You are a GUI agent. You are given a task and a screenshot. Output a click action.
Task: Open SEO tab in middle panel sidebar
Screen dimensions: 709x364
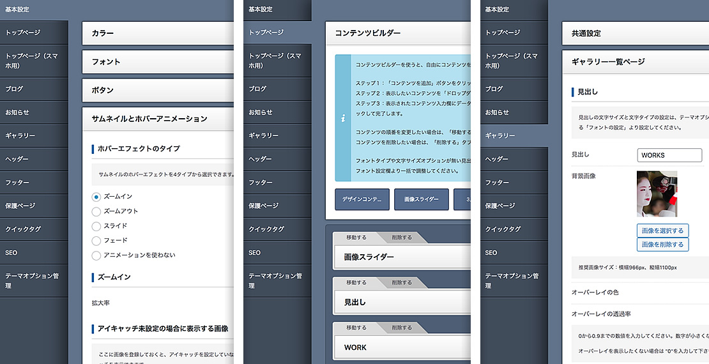point(277,253)
